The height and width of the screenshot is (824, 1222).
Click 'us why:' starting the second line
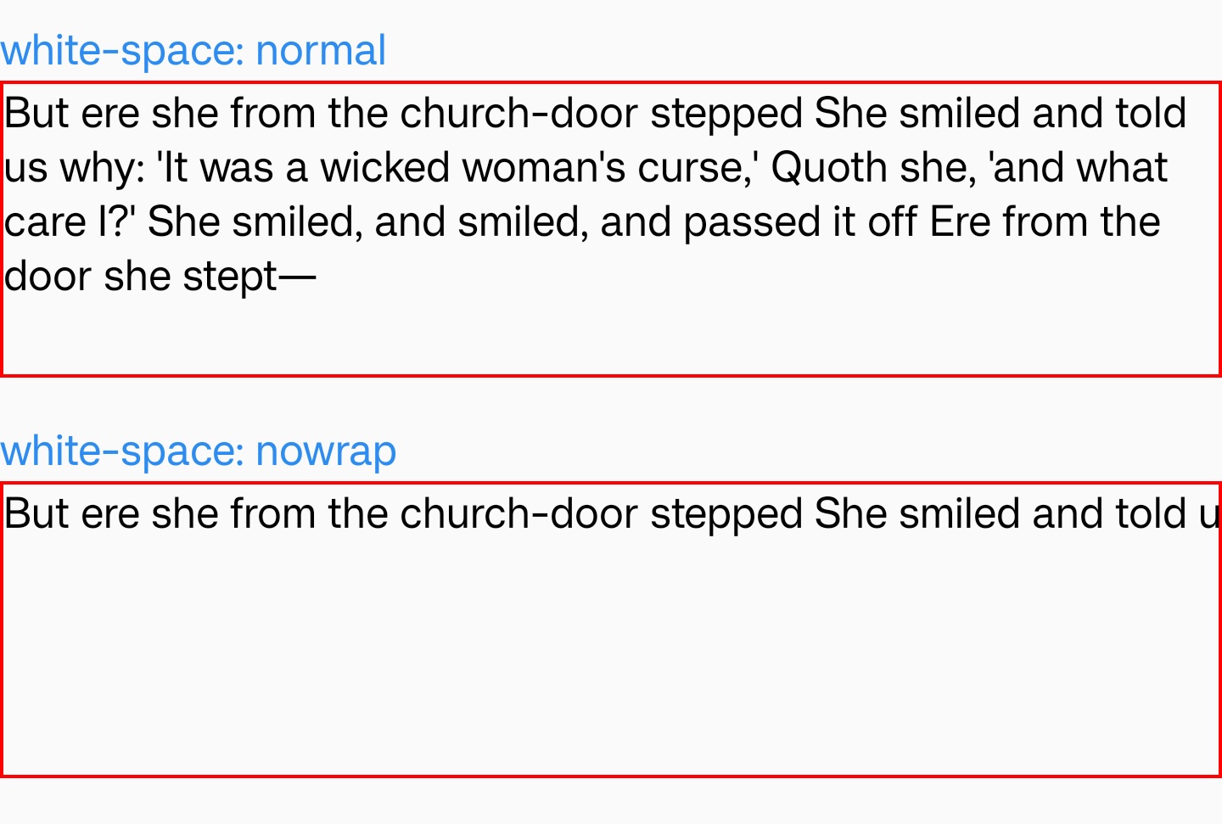click(75, 168)
